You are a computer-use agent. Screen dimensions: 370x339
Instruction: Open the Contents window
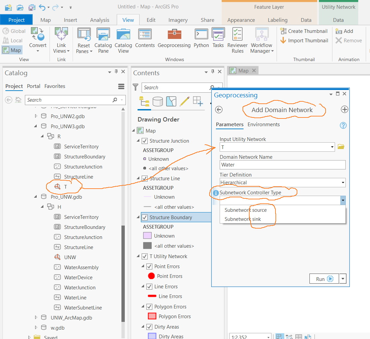click(145, 38)
